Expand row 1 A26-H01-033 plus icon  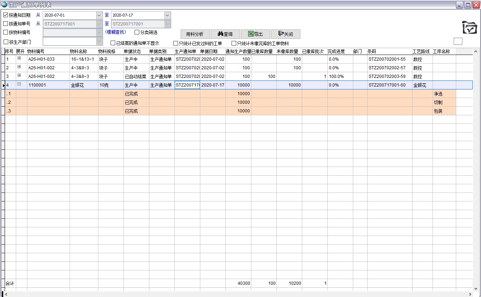[x=19, y=58]
